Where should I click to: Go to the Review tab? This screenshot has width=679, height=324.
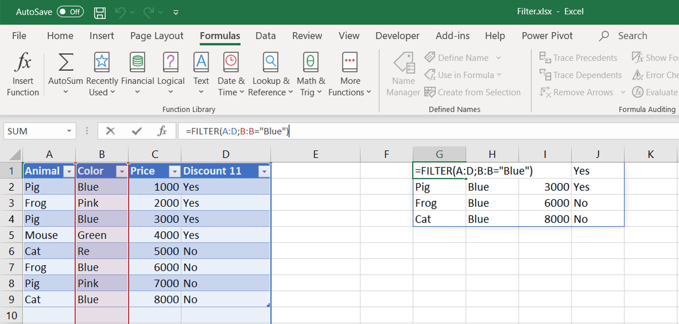coord(307,36)
